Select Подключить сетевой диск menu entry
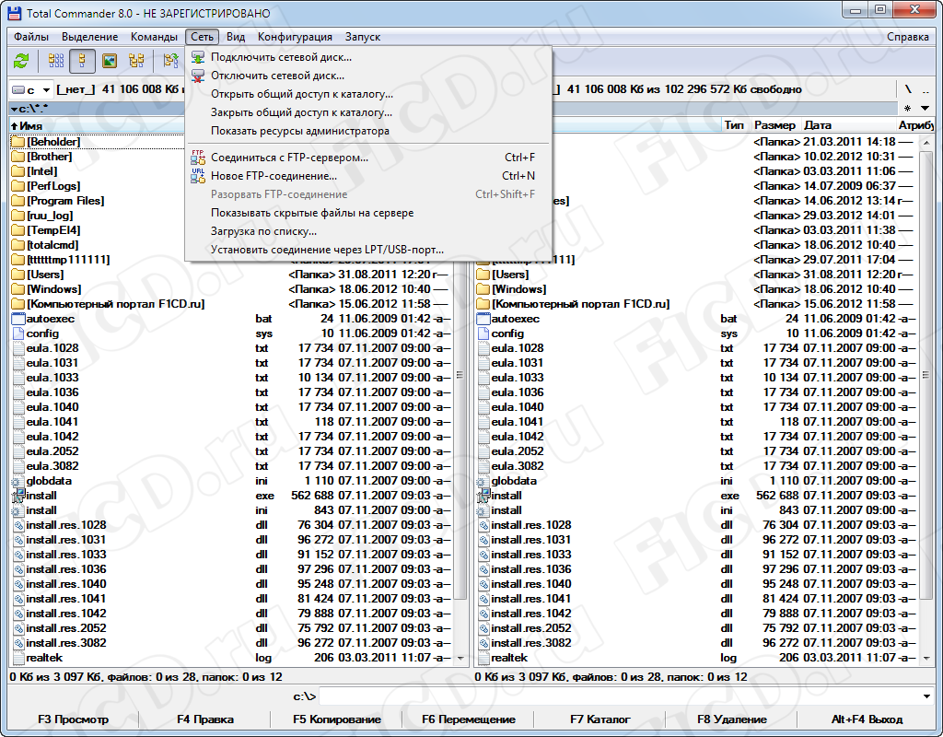The height and width of the screenshot is (737, 943). (368, 58)
